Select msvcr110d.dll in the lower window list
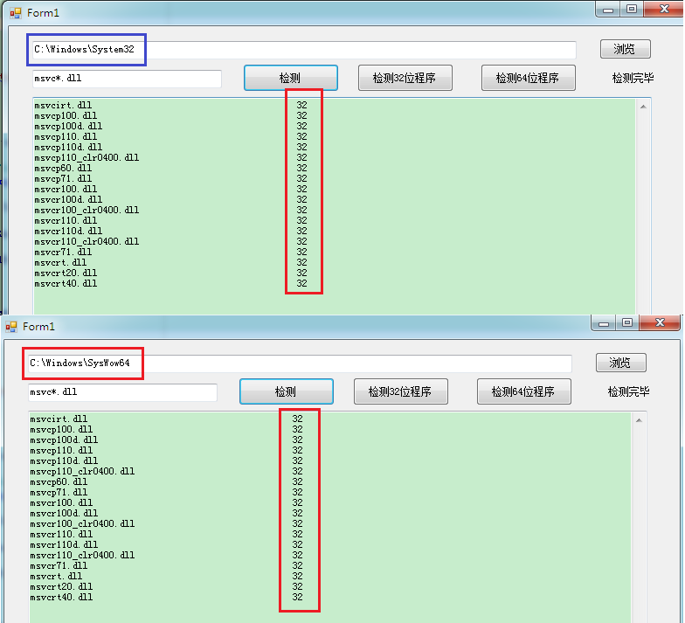The image size is (685, 623). pos(65,545)
